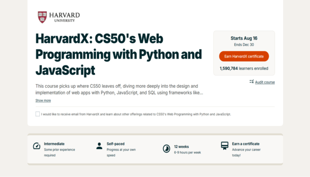This screenshot has height=177, width=310.
Task: Select the CS50's Web Programming course title
Action: 119,54
